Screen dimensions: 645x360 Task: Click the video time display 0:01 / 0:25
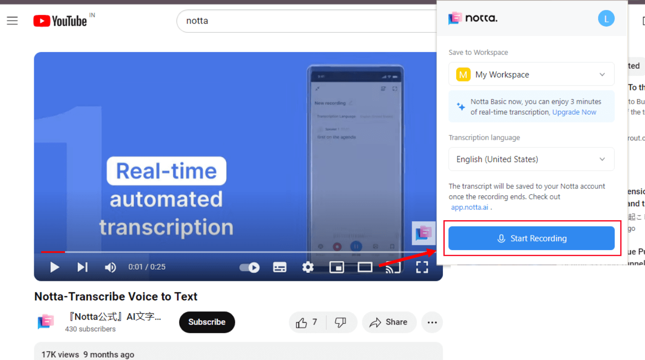pos(147,267)
